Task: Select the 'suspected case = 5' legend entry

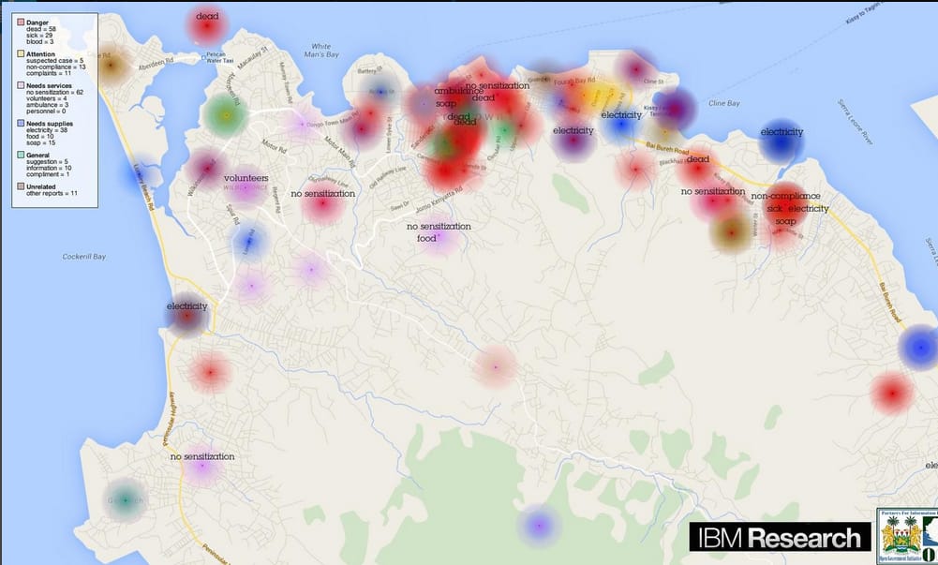Action: click(55, 61)
